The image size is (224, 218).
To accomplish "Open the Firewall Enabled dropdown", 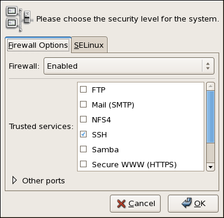I will pos(129,66).
